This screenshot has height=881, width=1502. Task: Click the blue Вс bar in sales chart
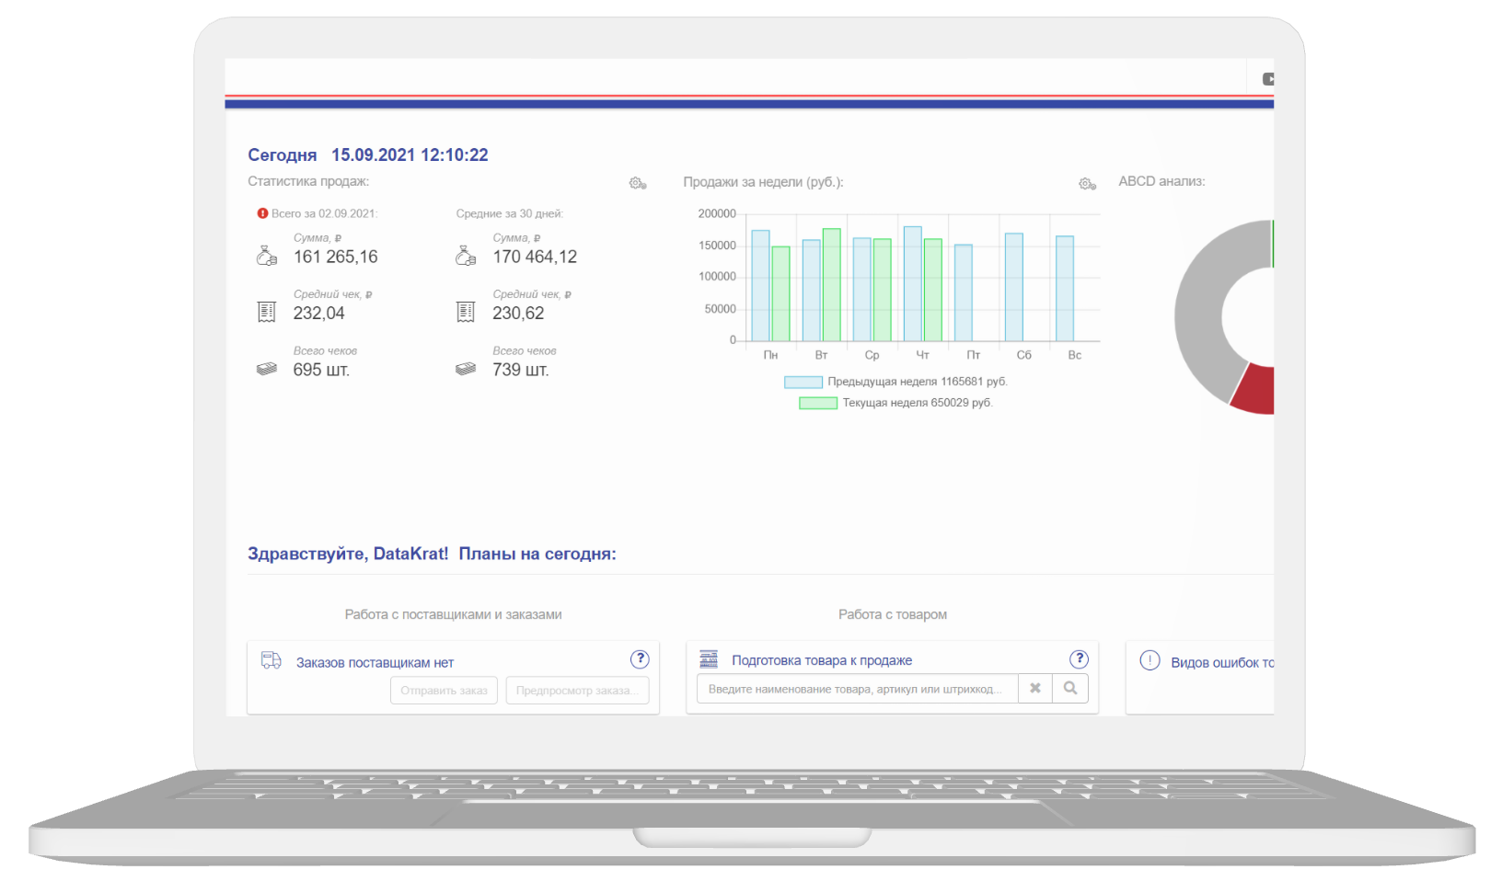(x=1065, y=289)
